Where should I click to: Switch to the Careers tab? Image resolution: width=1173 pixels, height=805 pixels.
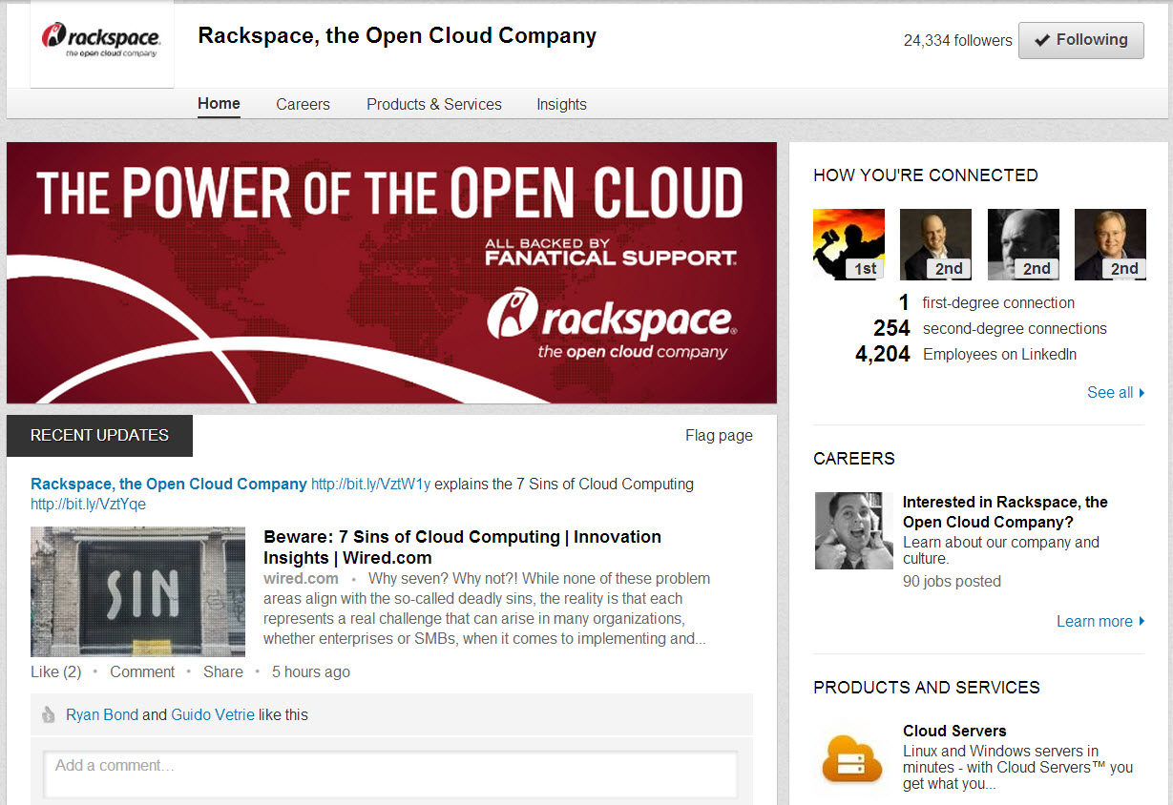point(304,104)
